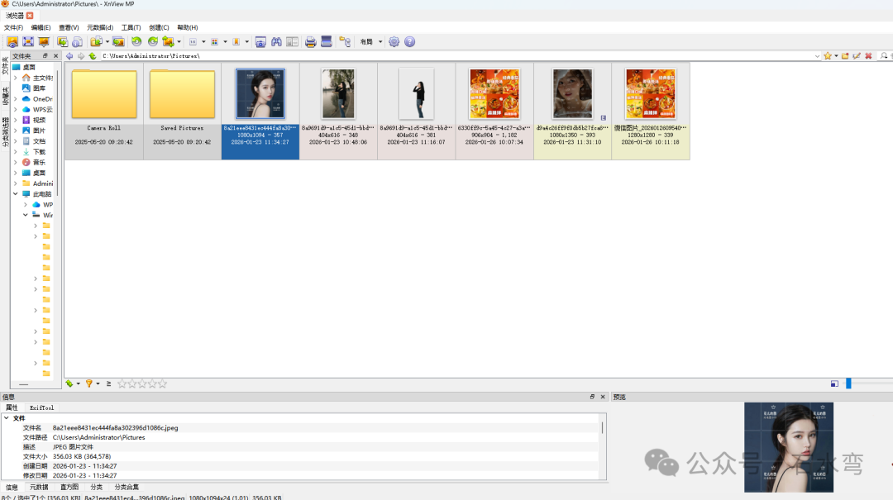Image resolution: width=893 pixels, height=500 pixels.
Task: Click the rotate left toolbar icon
Action: tap(136, 41)
